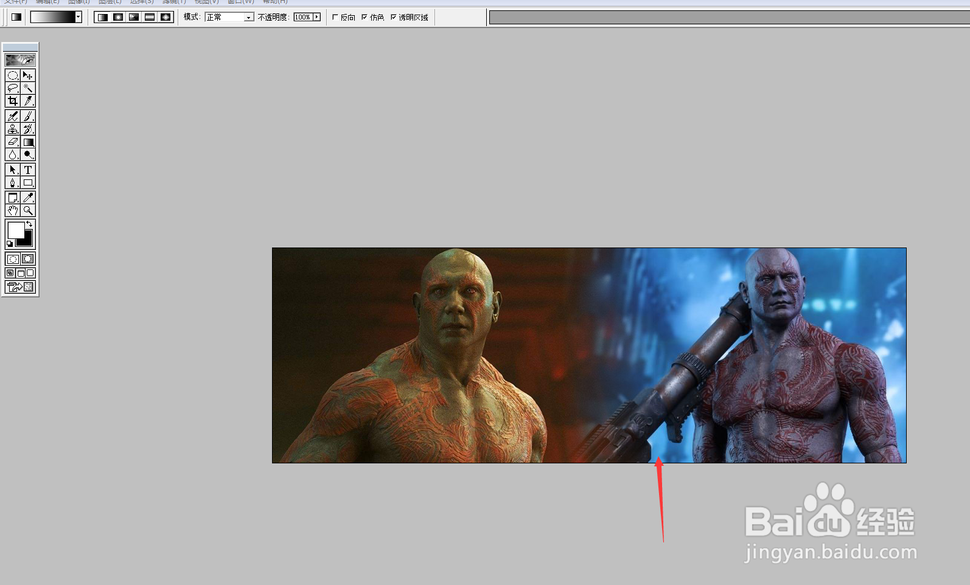The height and width of the screenshot is (585, 970).
Task: Switch to Quick Mask mode
Action: coord(28,259)
